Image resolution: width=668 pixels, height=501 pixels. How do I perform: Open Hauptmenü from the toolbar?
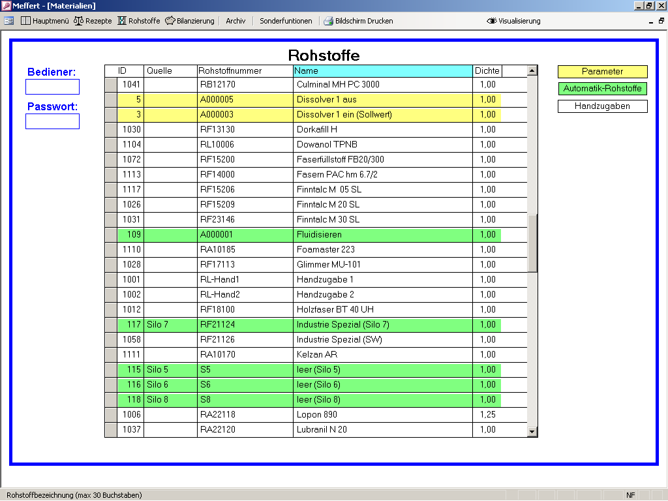point(45,21)
